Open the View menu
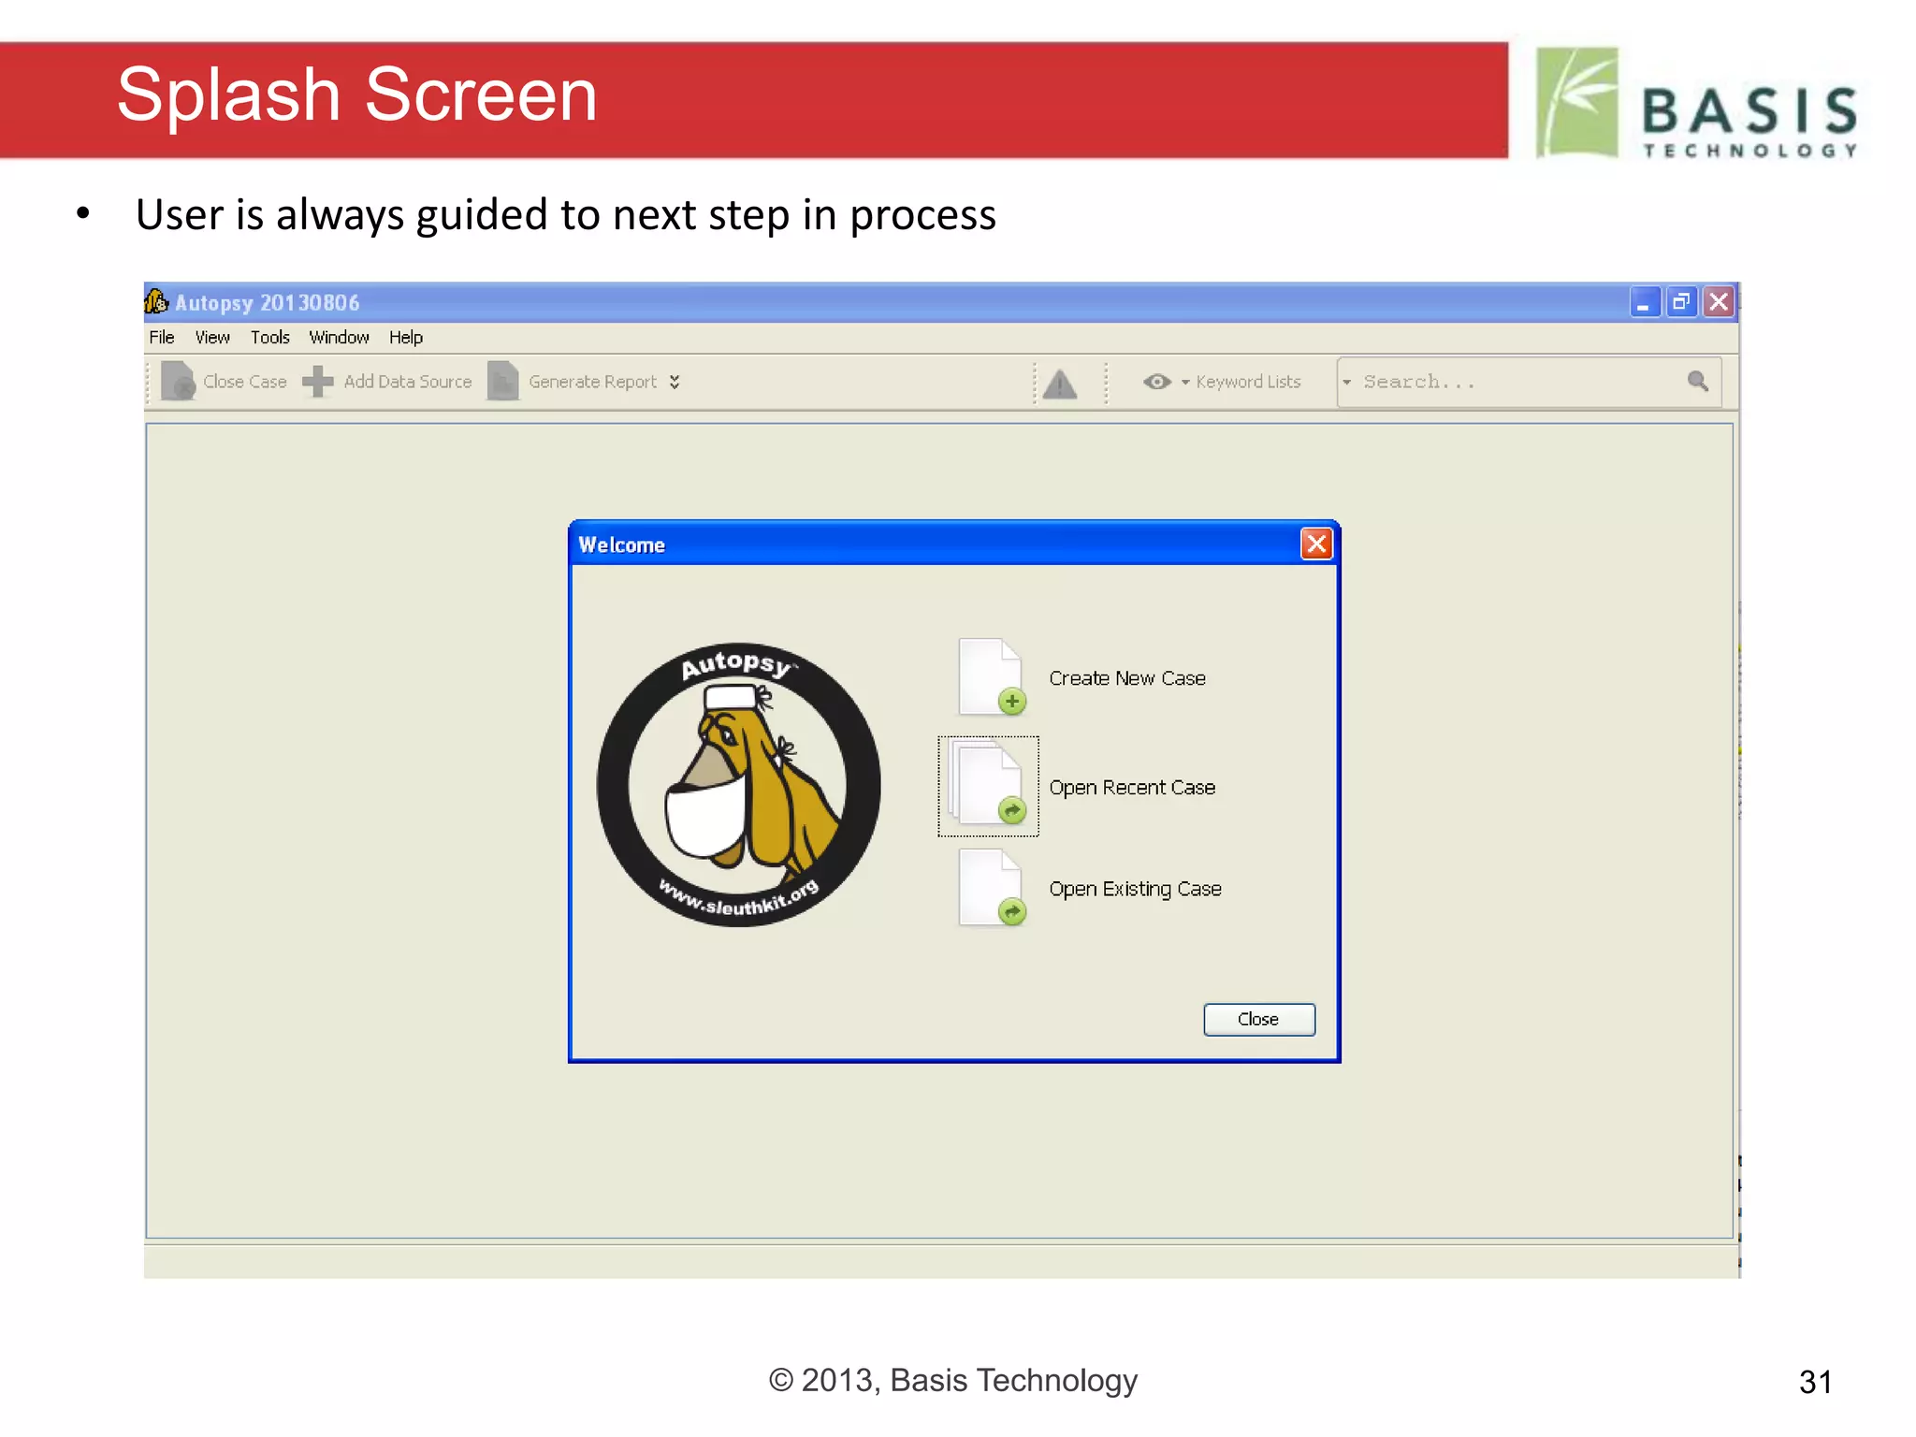1916x1437 pixels. pyautogui.click(x=212, y=337)
